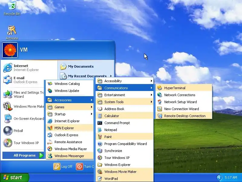Open Tour Windows XP in Accessories menu
Viewport: 242px width, 182px height.
pyautogui.click(x=124, y=158)
